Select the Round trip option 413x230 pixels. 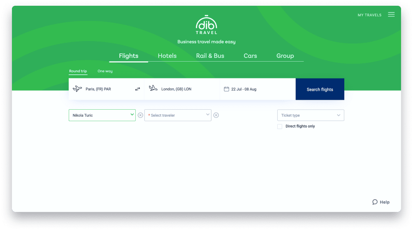(78, 71)
